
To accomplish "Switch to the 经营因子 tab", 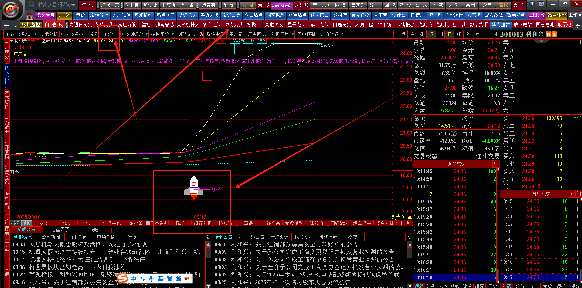I will [60, 230].
